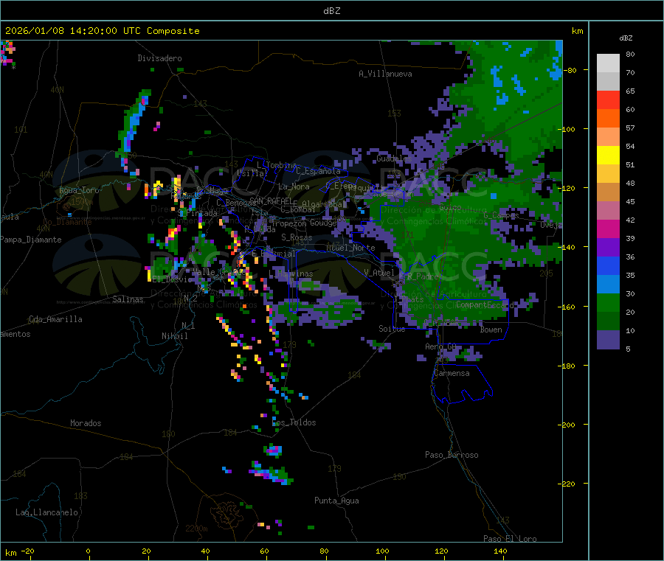Click the km unit label at top right
This screenshot has height=561, width=664.
click(x=577, y=31)
